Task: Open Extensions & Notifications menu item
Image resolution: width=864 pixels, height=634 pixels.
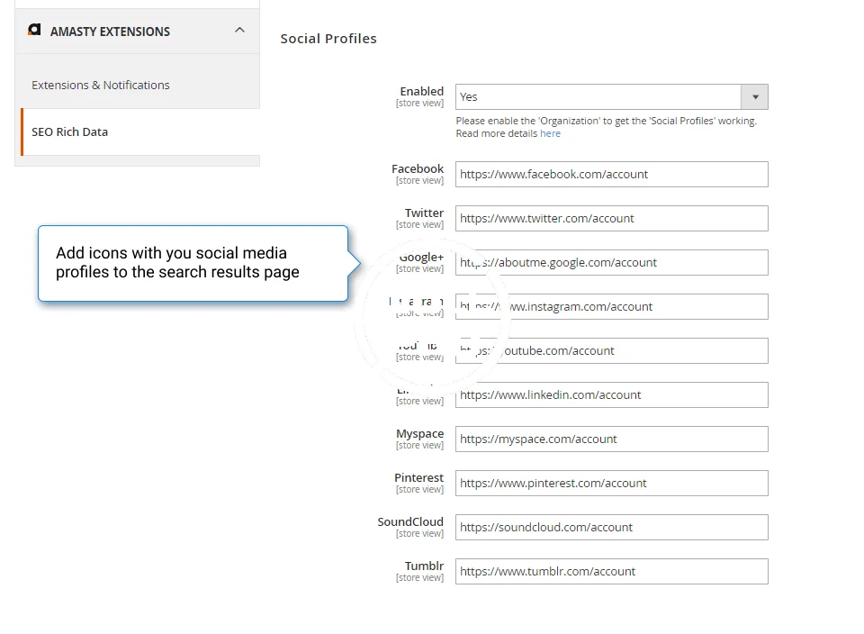Action: pyautogui.click(x=101, y=85)
